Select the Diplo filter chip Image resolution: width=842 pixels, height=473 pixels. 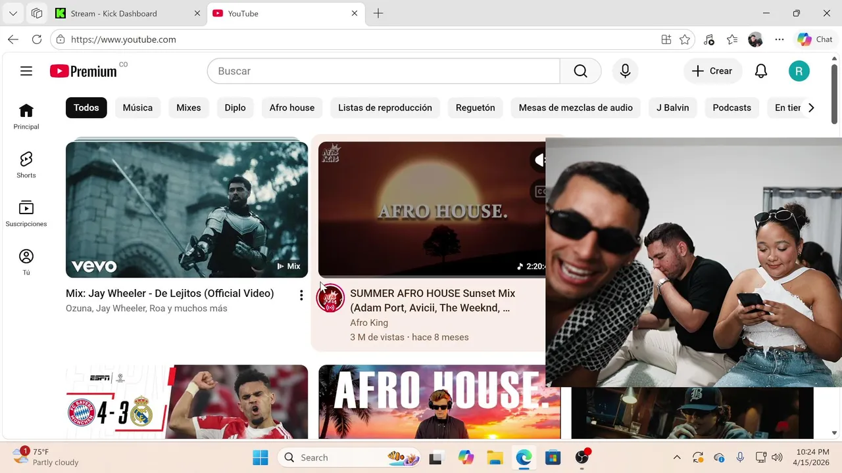pyautogui.click(x=235, y=108)
